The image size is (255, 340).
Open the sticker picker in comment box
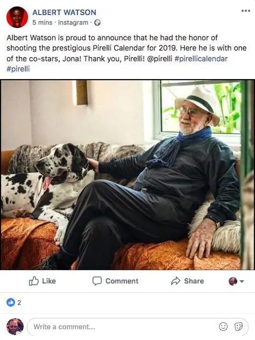tap(238, 327)
